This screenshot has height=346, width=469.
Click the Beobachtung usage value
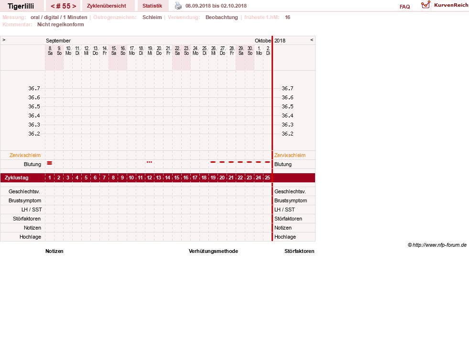[222, 17]
